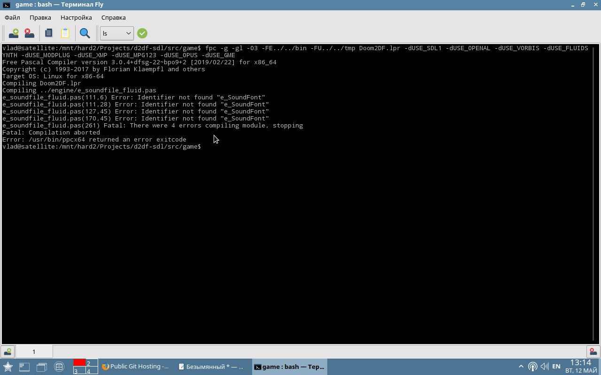The height and width of the screenshot is (375, 601).
Task: Open the taskbar window switcher icon
Action: pos(42,367)
